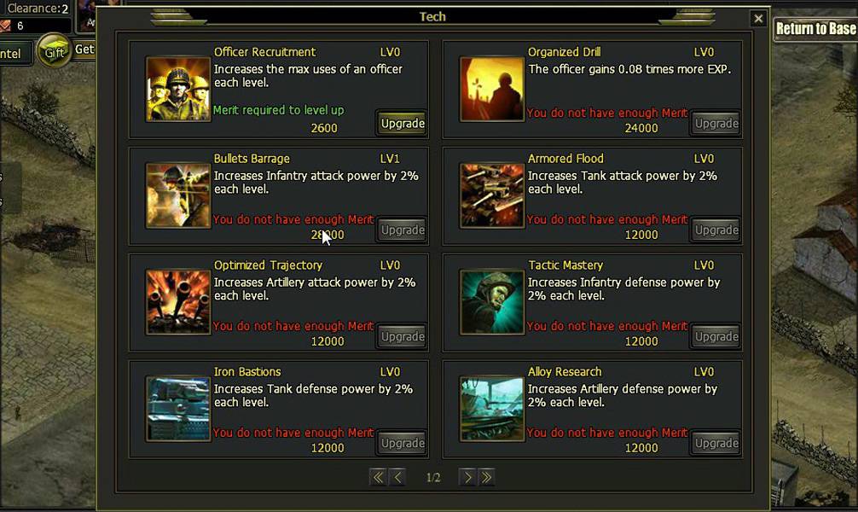Jump to last tech page
The width and height of the screenshot is (858, 512).
tap(486, 478)
